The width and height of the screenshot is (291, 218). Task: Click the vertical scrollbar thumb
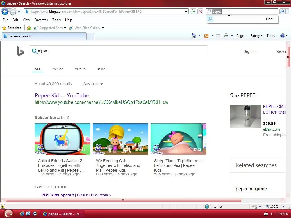coord(288,56)
